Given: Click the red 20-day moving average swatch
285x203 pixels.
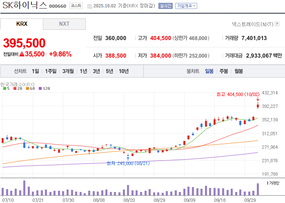Looking at the screenshot, I should pyautogui.click(x=15, y=88).
